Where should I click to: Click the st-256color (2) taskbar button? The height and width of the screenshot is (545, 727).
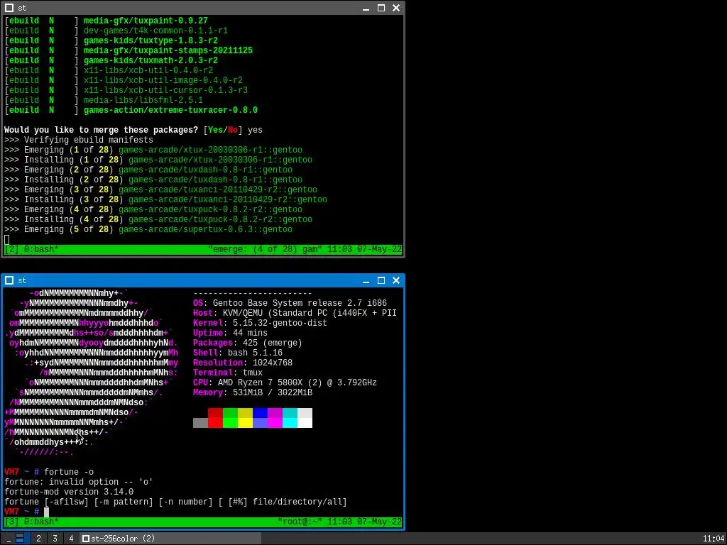170,539
